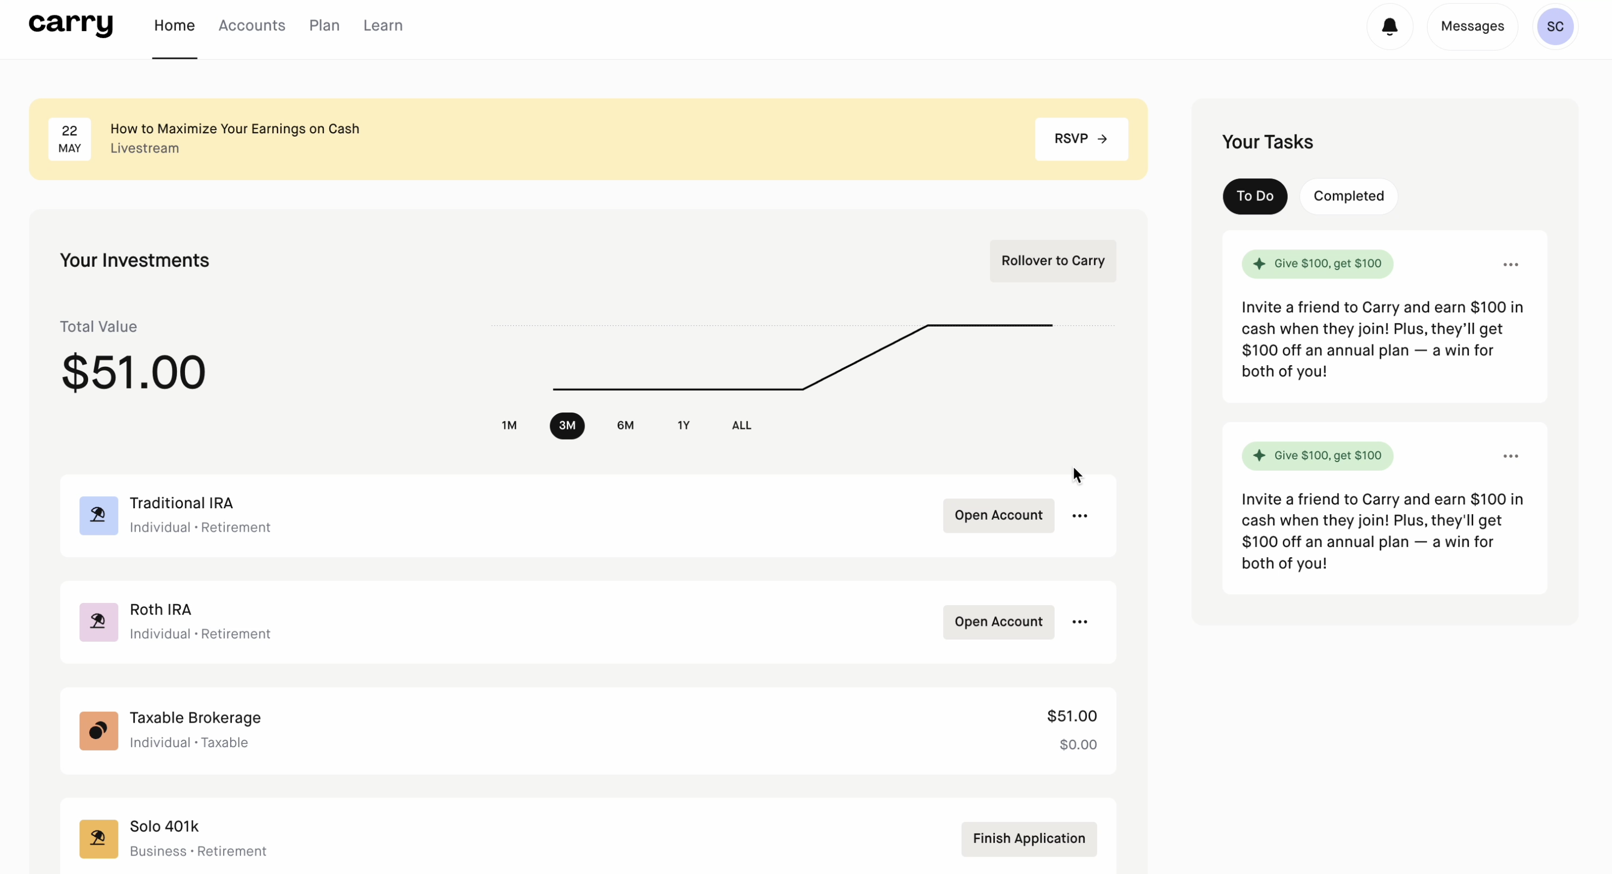Click the Individual • Taxable subtitle
The image size is (1612, 874).
tap(189, 743)
